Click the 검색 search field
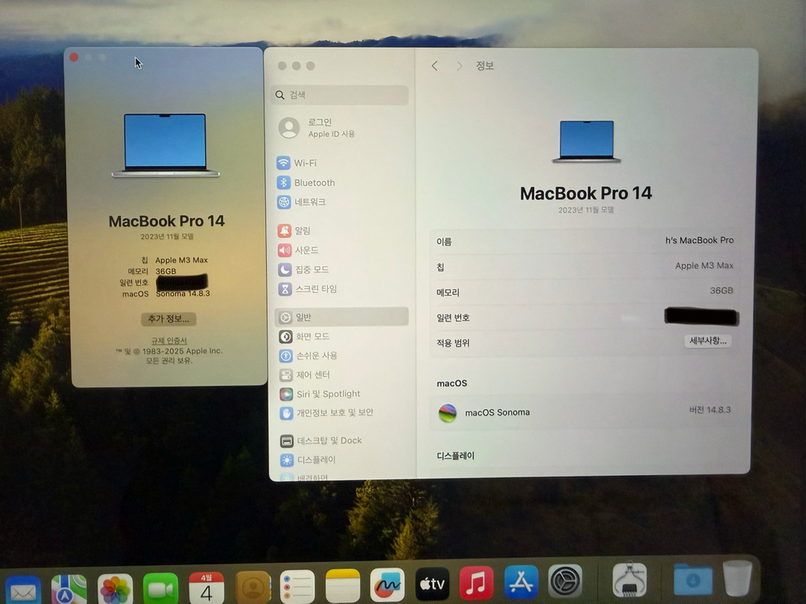The width and height of the screenshot is (806, 604). 339,95
